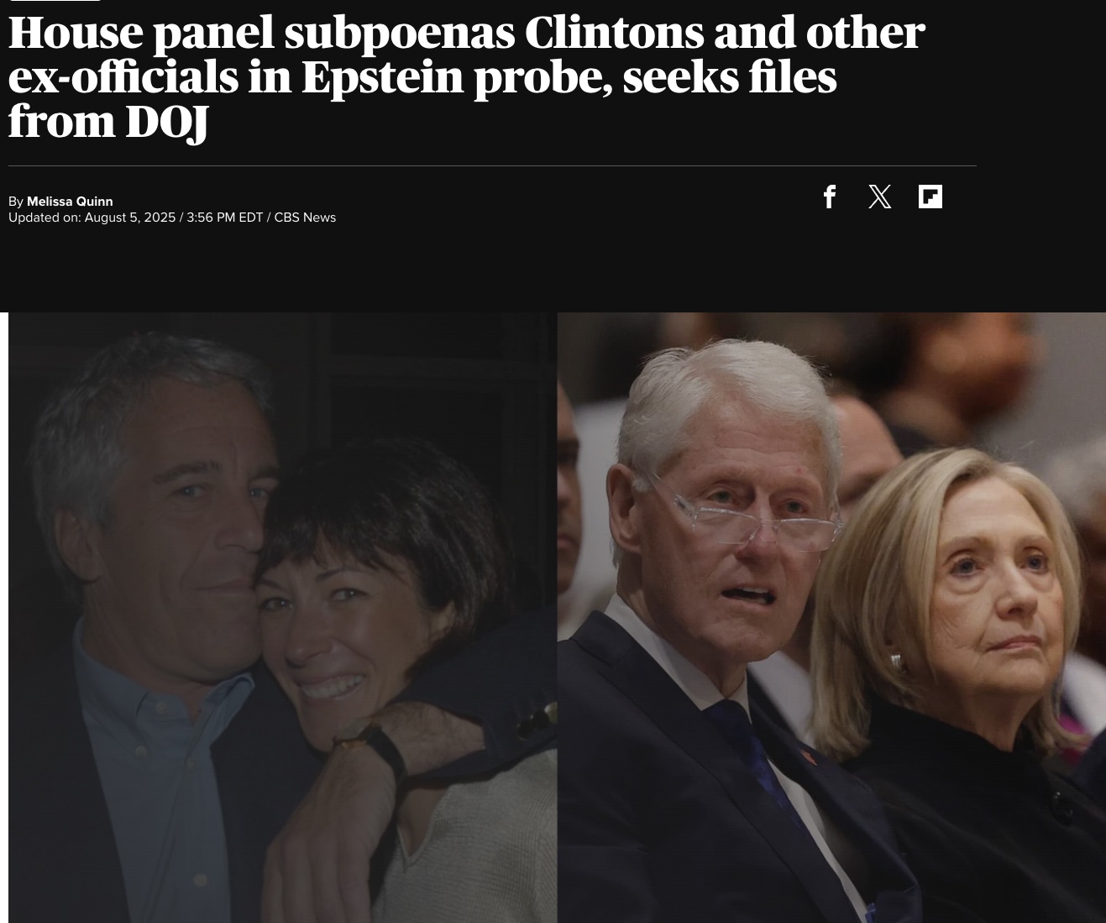Screen dimensions: 1106x923
Task: Share the article on X
Action: pyautogui.click(x=879, y=197)
